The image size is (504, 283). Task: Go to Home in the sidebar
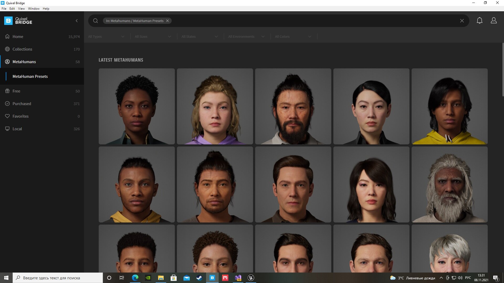tap(42, 36)
